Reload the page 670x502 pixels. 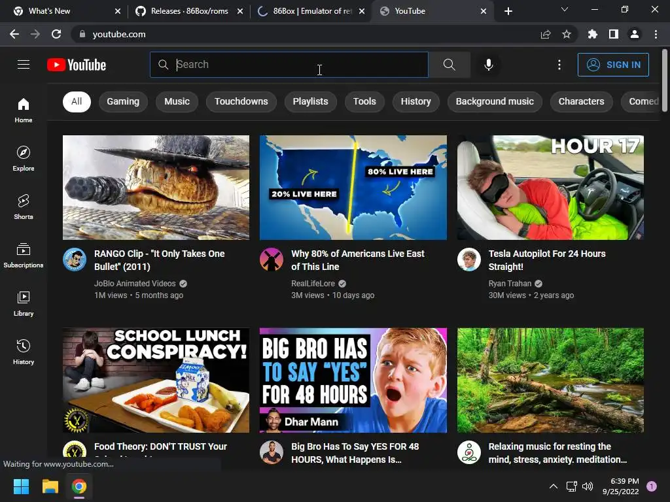click(56, 34)
